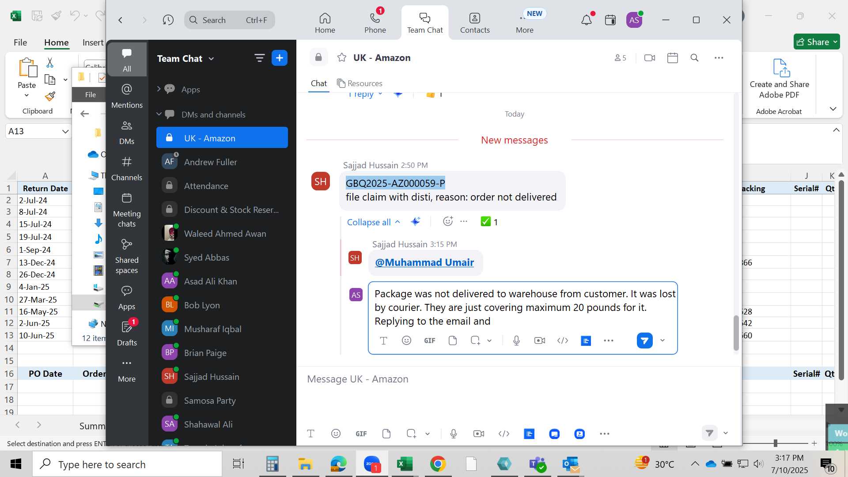Viewport: 848px width, 477px height.
Task: Start a video meeting in the channel
Action: tap(650, 58)
